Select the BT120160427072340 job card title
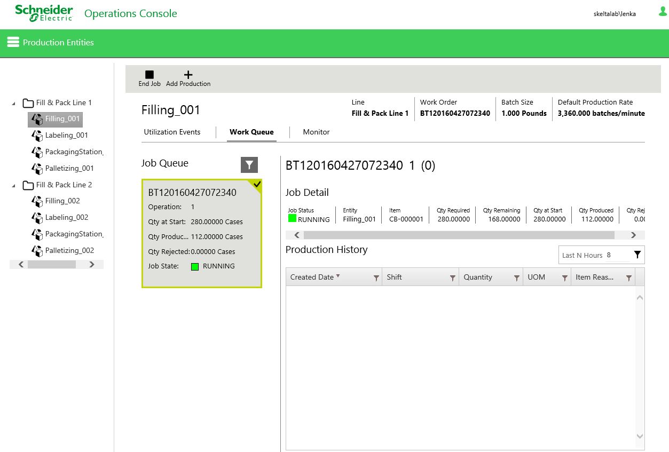Viewport: 669px width, 452px height. [192, 193]
